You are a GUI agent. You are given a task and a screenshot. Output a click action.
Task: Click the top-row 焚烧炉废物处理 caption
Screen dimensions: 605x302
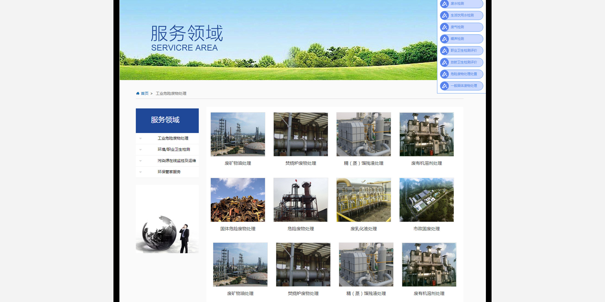tap(301, 163)
